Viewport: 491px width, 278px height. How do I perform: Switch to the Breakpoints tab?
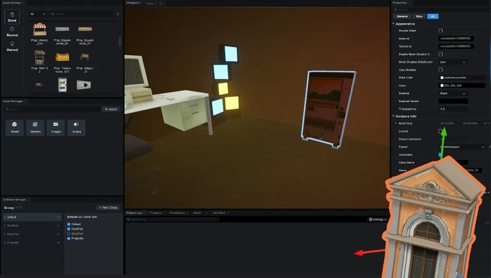178,213
